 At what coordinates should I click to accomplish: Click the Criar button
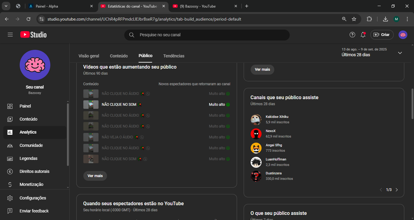coord(382,35)
